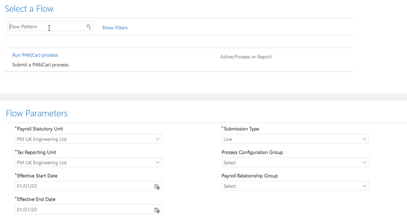Screen dimensions: 407x219
Task: Click the Payroll Statutory Unit field label
Action: pyautogui.click(x=40, y=129)
